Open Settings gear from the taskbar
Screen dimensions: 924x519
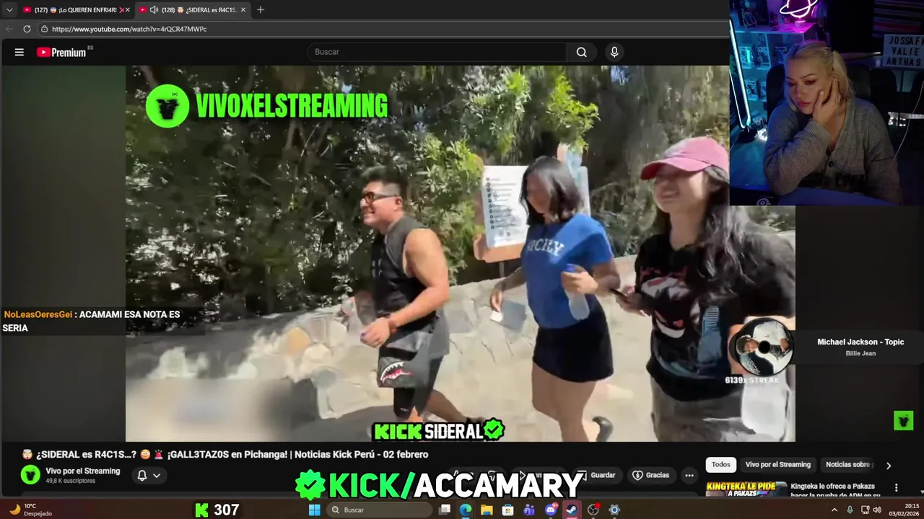[x=614, y=510]
